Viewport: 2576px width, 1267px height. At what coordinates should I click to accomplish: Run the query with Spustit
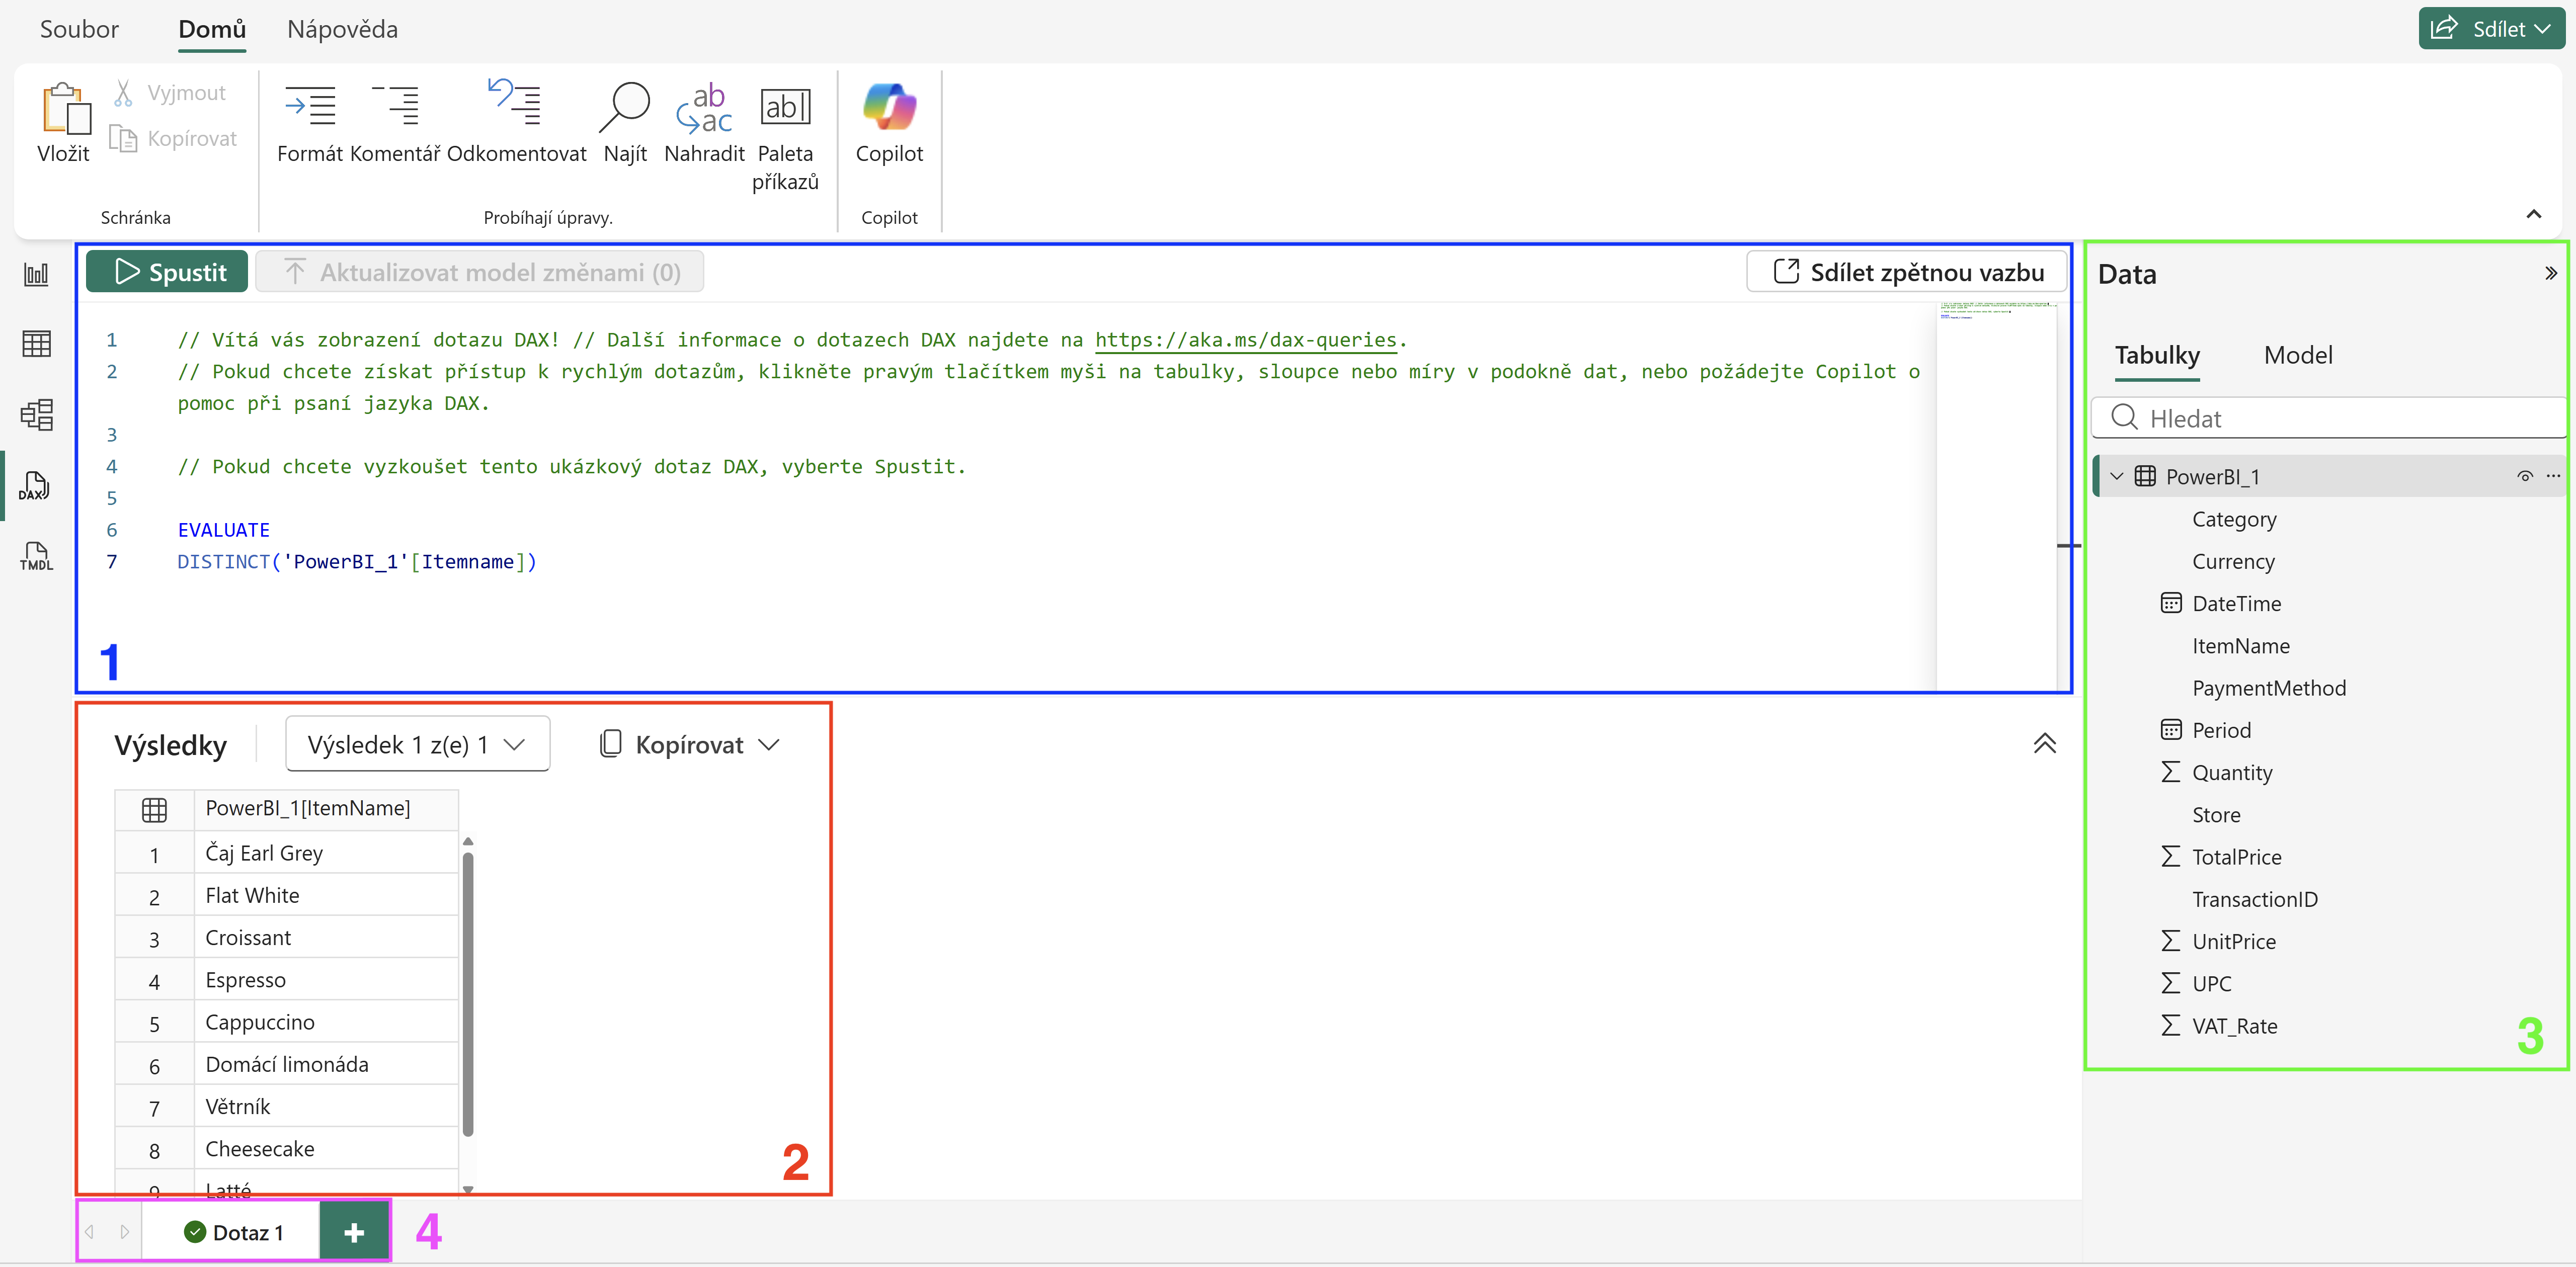[167, 272]
